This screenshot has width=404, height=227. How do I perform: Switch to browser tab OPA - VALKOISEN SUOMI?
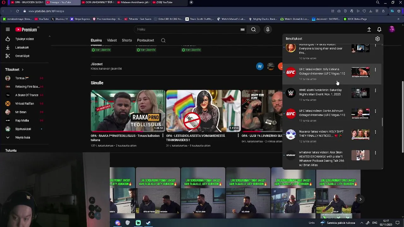(27, 2)
